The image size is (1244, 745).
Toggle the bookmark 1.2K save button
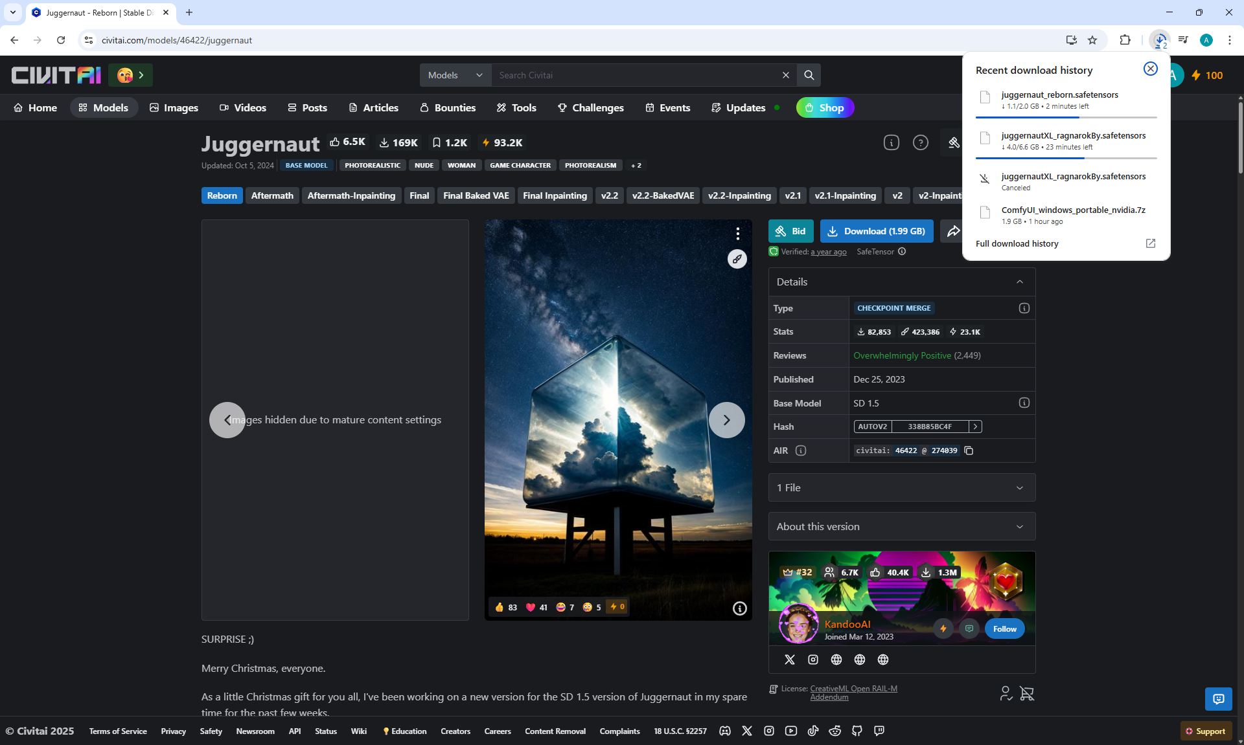tap(449, 142)
